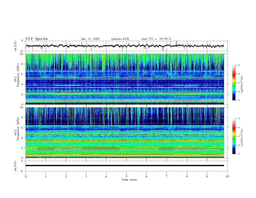Viewport: 256px width, 198px height.
Task: Click the 5 minute tick label on time axis
Action: pyautogui.click(x=126, y=176)
